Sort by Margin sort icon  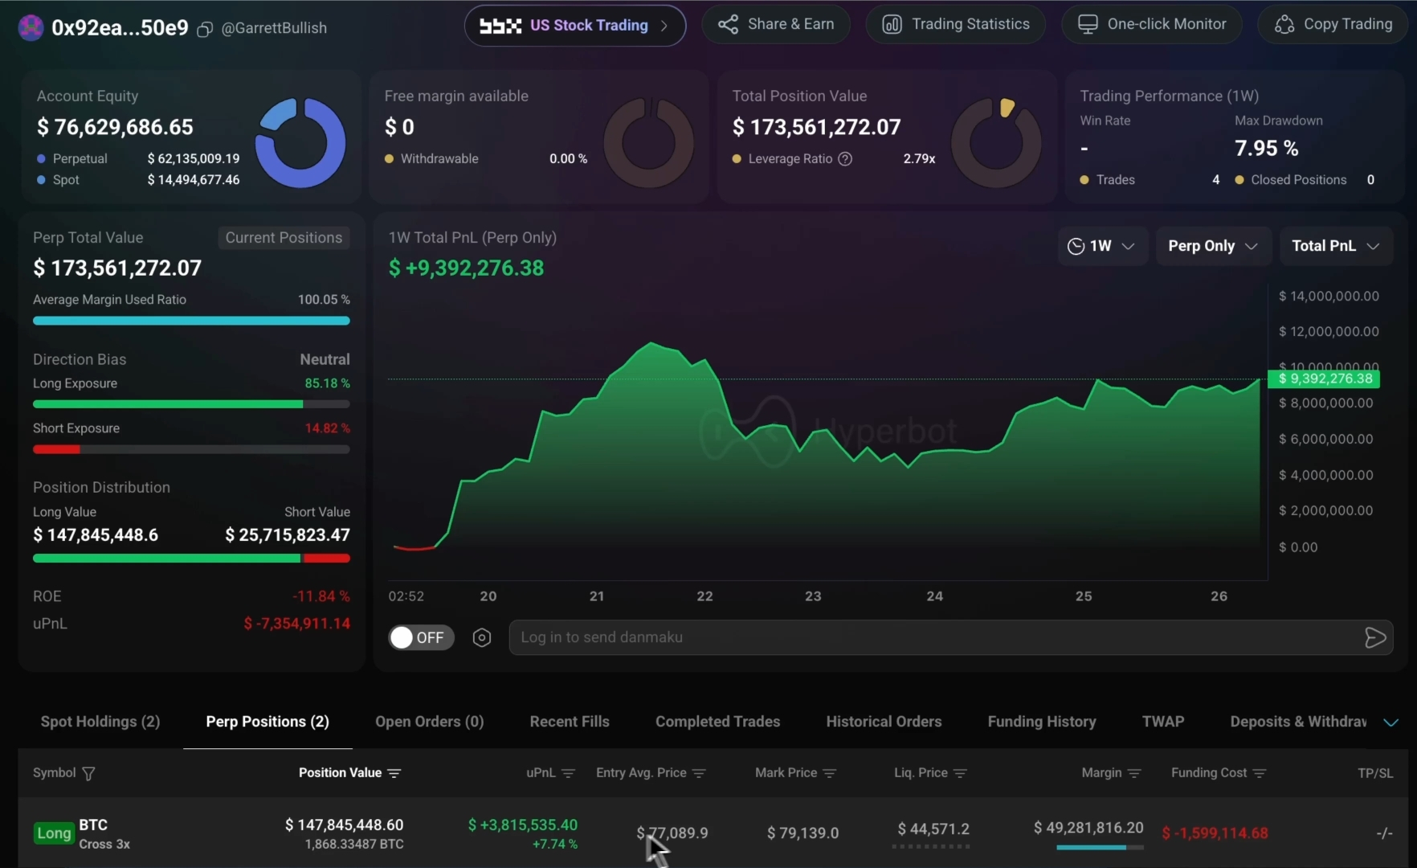click(1134, 773)
